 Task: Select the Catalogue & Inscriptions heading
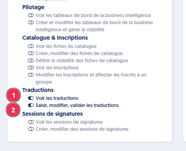[55, 38]
